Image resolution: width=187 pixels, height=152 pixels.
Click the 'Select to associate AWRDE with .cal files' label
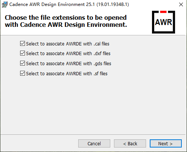point(68,44)
